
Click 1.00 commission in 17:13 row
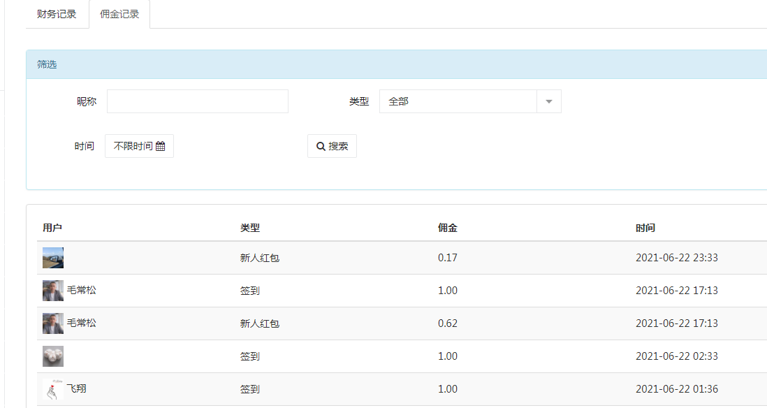click(448, 291)
